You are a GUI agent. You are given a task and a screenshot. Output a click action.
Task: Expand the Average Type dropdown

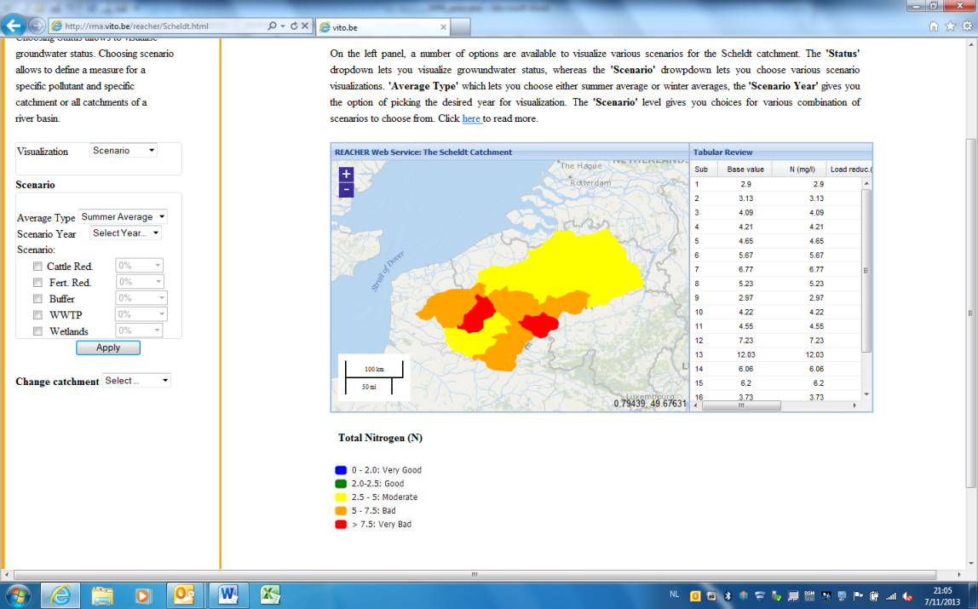pos(123,217)
